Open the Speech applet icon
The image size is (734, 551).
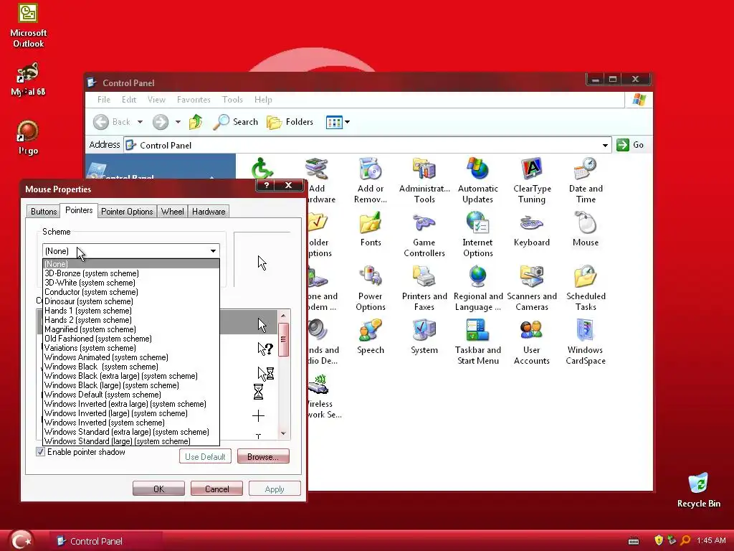[371, 337]
